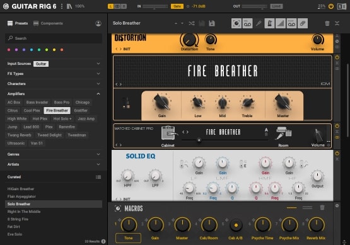Toggle the Fire Breather amp power button
This screenshot has height=245, width=350.
tap(337, 57)
